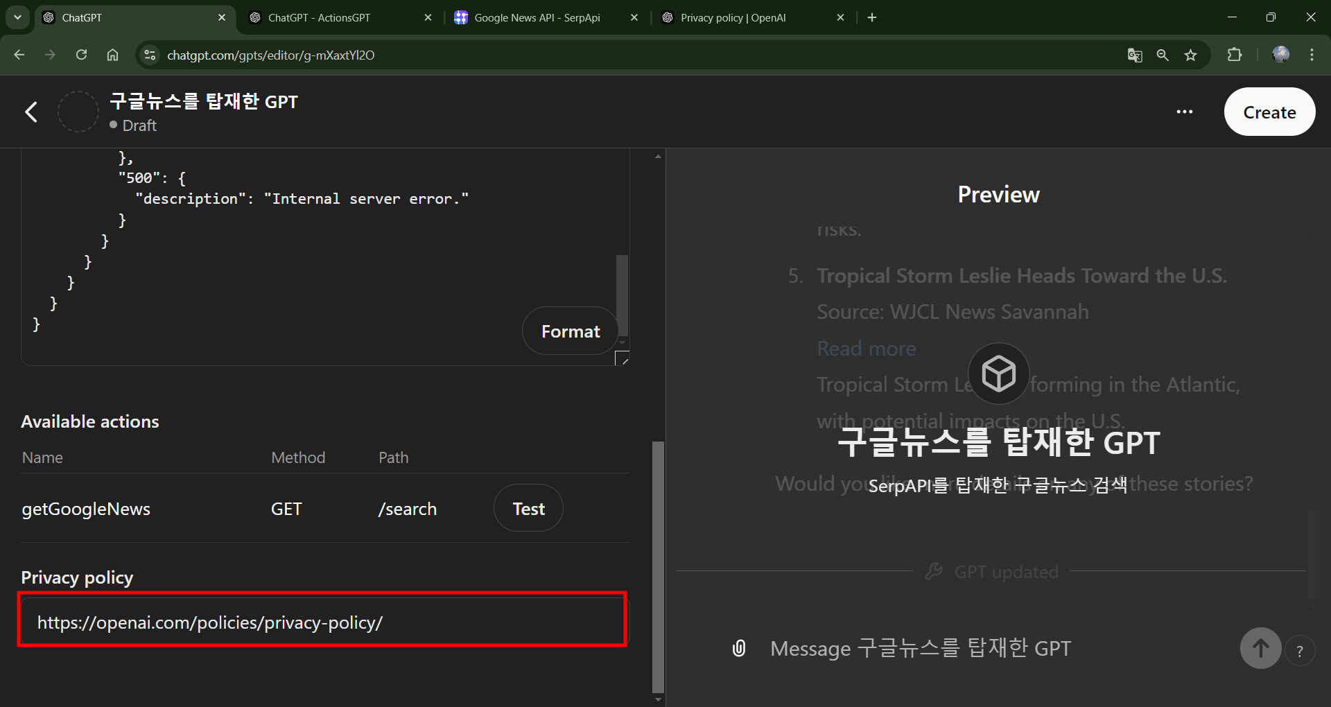Close the Privacy policy | OpenAI tab
The image size is (1331, 707).
point(840,17)
